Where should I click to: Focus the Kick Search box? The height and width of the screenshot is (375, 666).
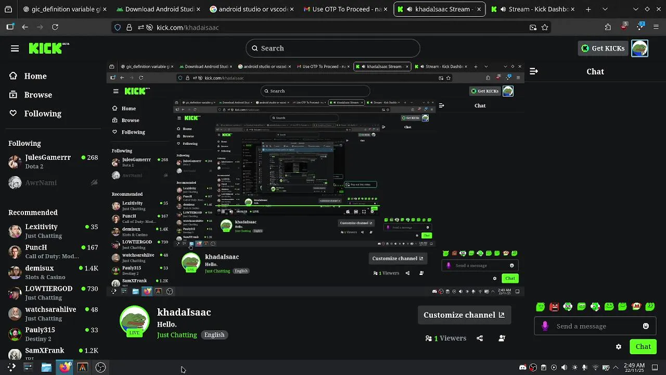[x=332, y=48]
